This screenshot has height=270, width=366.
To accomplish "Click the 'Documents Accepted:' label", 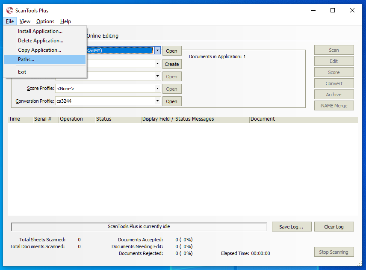I will pos(141,240).
